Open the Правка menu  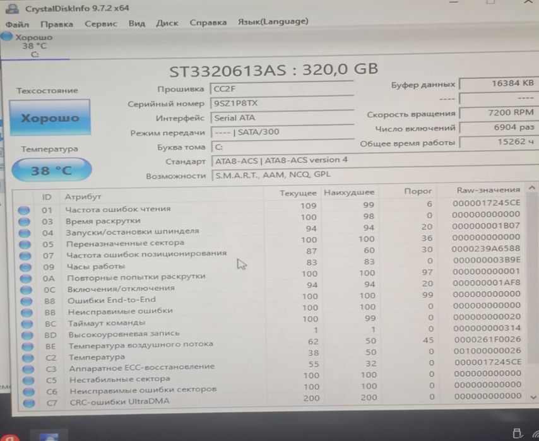click(x=57, y=24)
